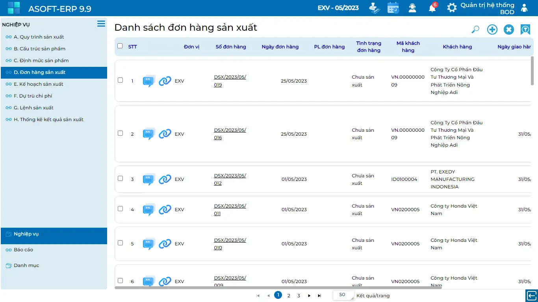This screenshot has height=302, width=538.
Task: Collapse sidebar with the hamburger menu icon
Action: click(101, 24)
